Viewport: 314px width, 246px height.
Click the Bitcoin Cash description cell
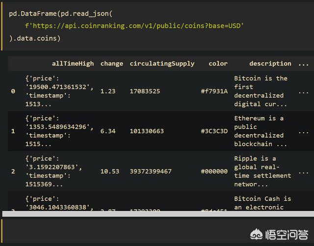262,203
